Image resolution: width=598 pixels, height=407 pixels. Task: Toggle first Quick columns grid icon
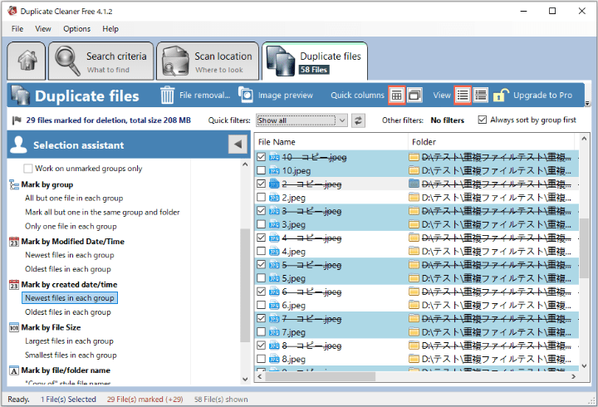[x=397, y=95]
